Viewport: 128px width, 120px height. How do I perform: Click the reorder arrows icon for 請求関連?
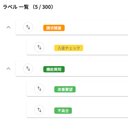(x=28, y=27)
